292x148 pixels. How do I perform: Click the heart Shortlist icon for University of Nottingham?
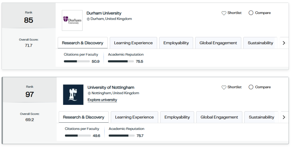point(224,87)
